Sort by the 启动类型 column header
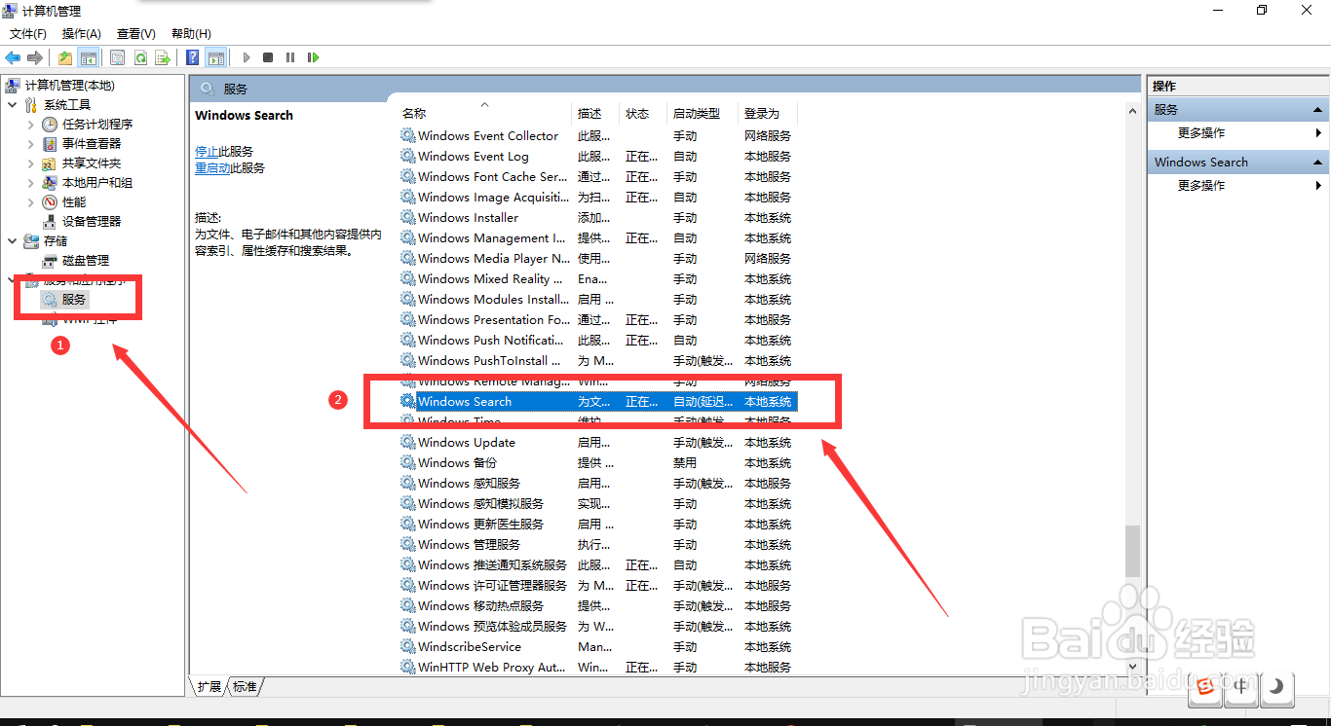This screenshot has width=1331, height=726. point(704,114)
